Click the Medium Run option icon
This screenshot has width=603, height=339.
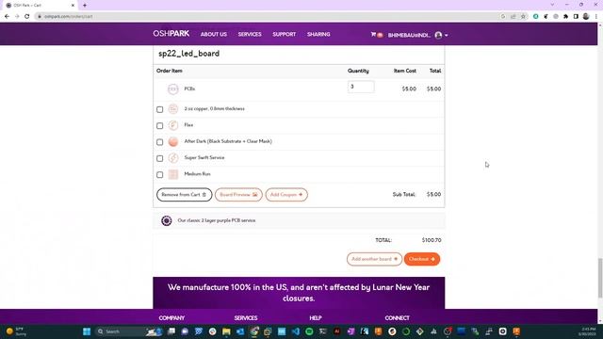[173, 174]
